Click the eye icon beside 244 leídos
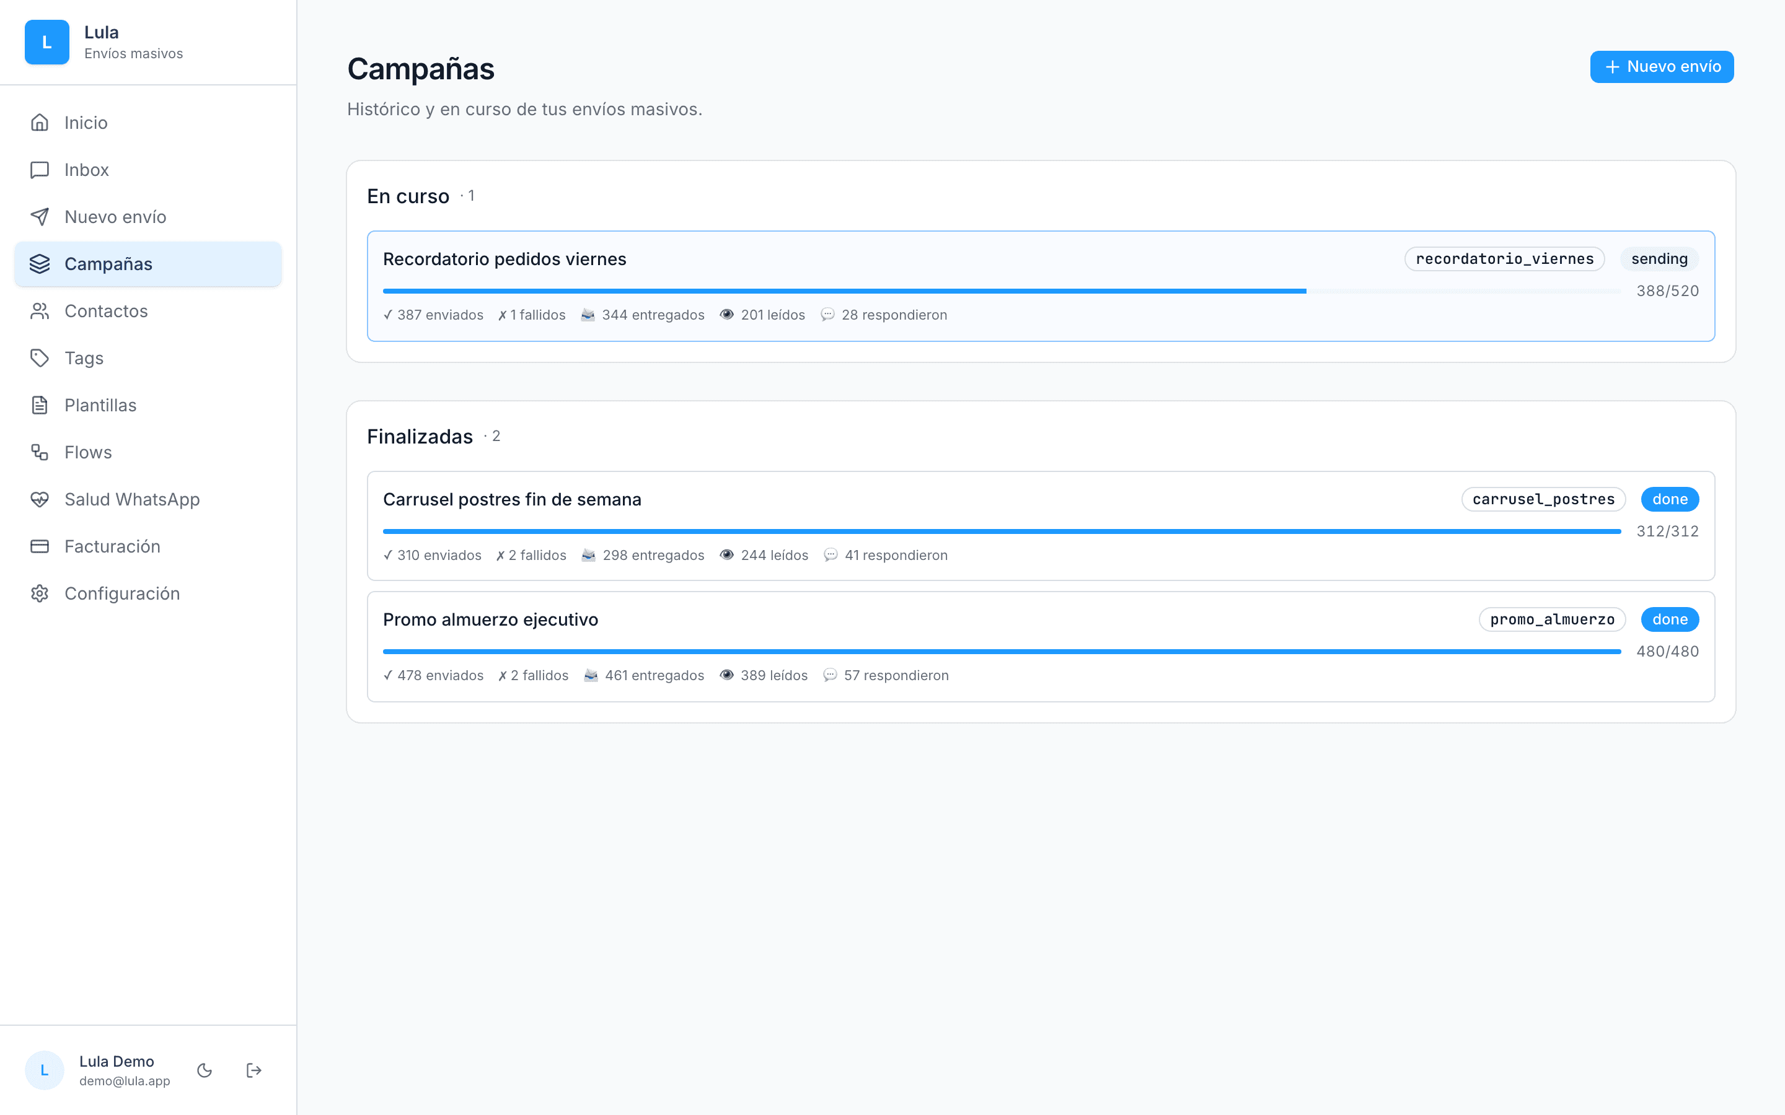The image size is (1785, 1115). pyautogui.click(x=726, y=555)
